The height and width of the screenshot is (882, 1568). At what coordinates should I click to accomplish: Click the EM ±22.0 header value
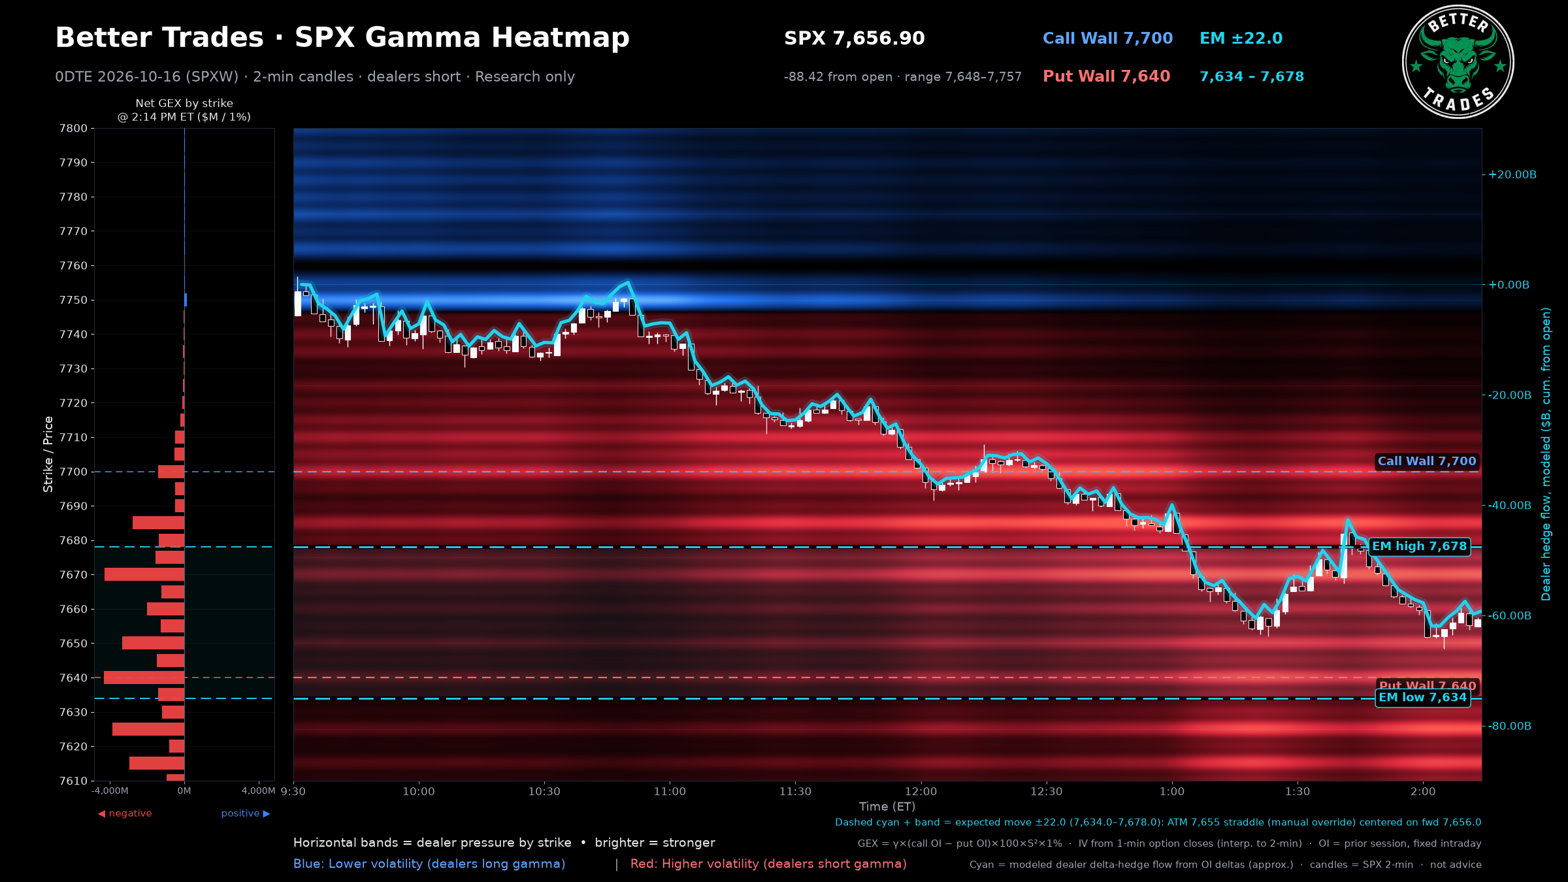1241,39
